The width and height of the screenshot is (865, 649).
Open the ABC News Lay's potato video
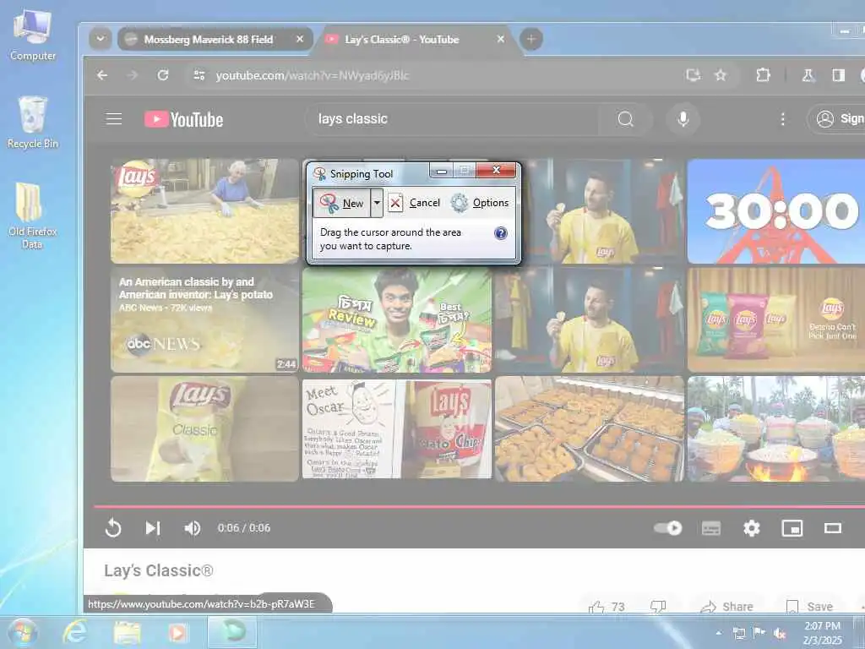[204, 319]
